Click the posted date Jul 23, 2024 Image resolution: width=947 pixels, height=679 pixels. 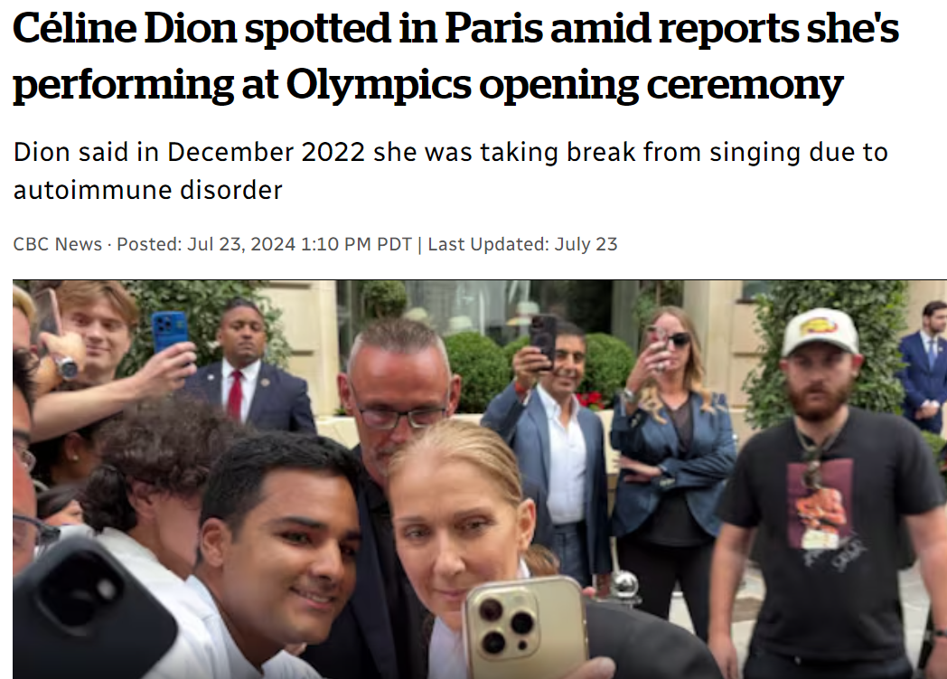(241, 244)
